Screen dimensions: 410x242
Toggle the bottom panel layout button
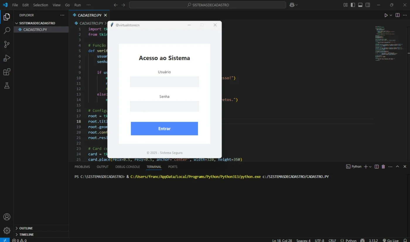pyautogui.click(x=360, y=5)
